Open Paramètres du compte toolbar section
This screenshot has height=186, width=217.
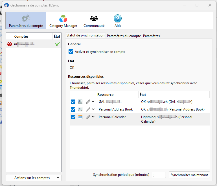point(26,21)
